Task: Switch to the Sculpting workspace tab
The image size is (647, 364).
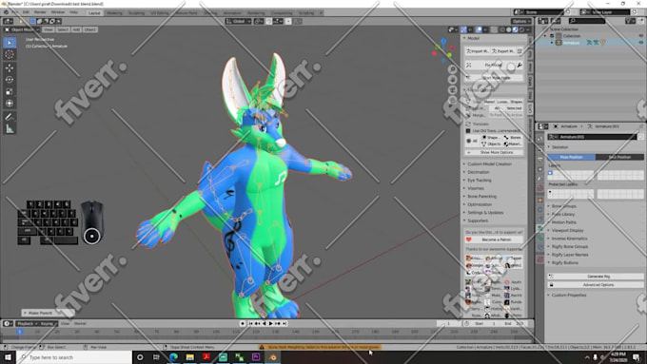Action: coord(136,12)
